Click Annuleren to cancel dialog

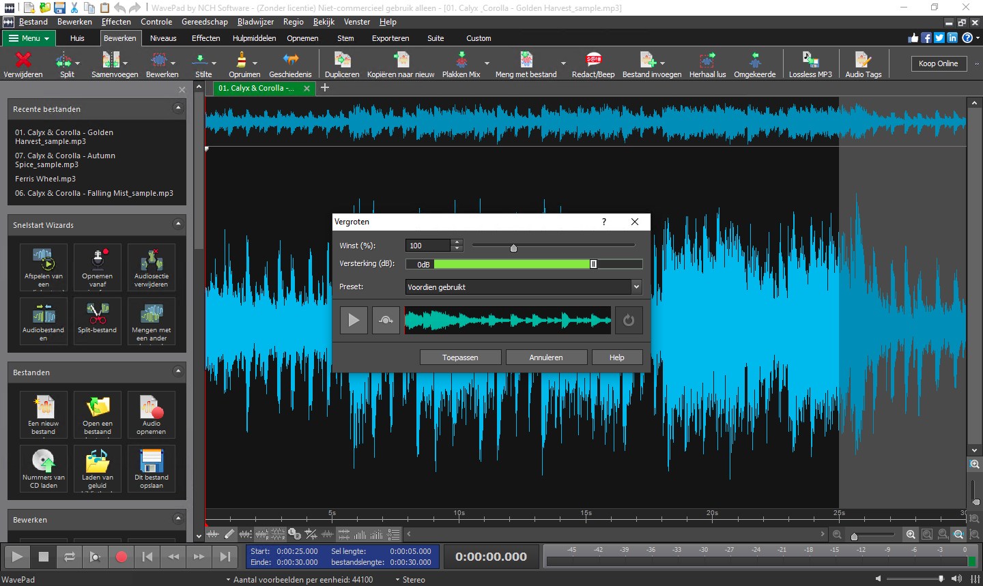click(546, 357)
